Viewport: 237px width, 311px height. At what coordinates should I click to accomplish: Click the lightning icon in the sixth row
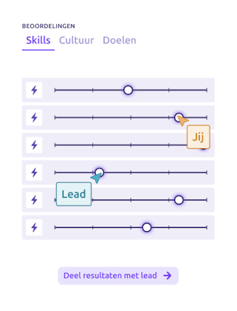(34, 227)
